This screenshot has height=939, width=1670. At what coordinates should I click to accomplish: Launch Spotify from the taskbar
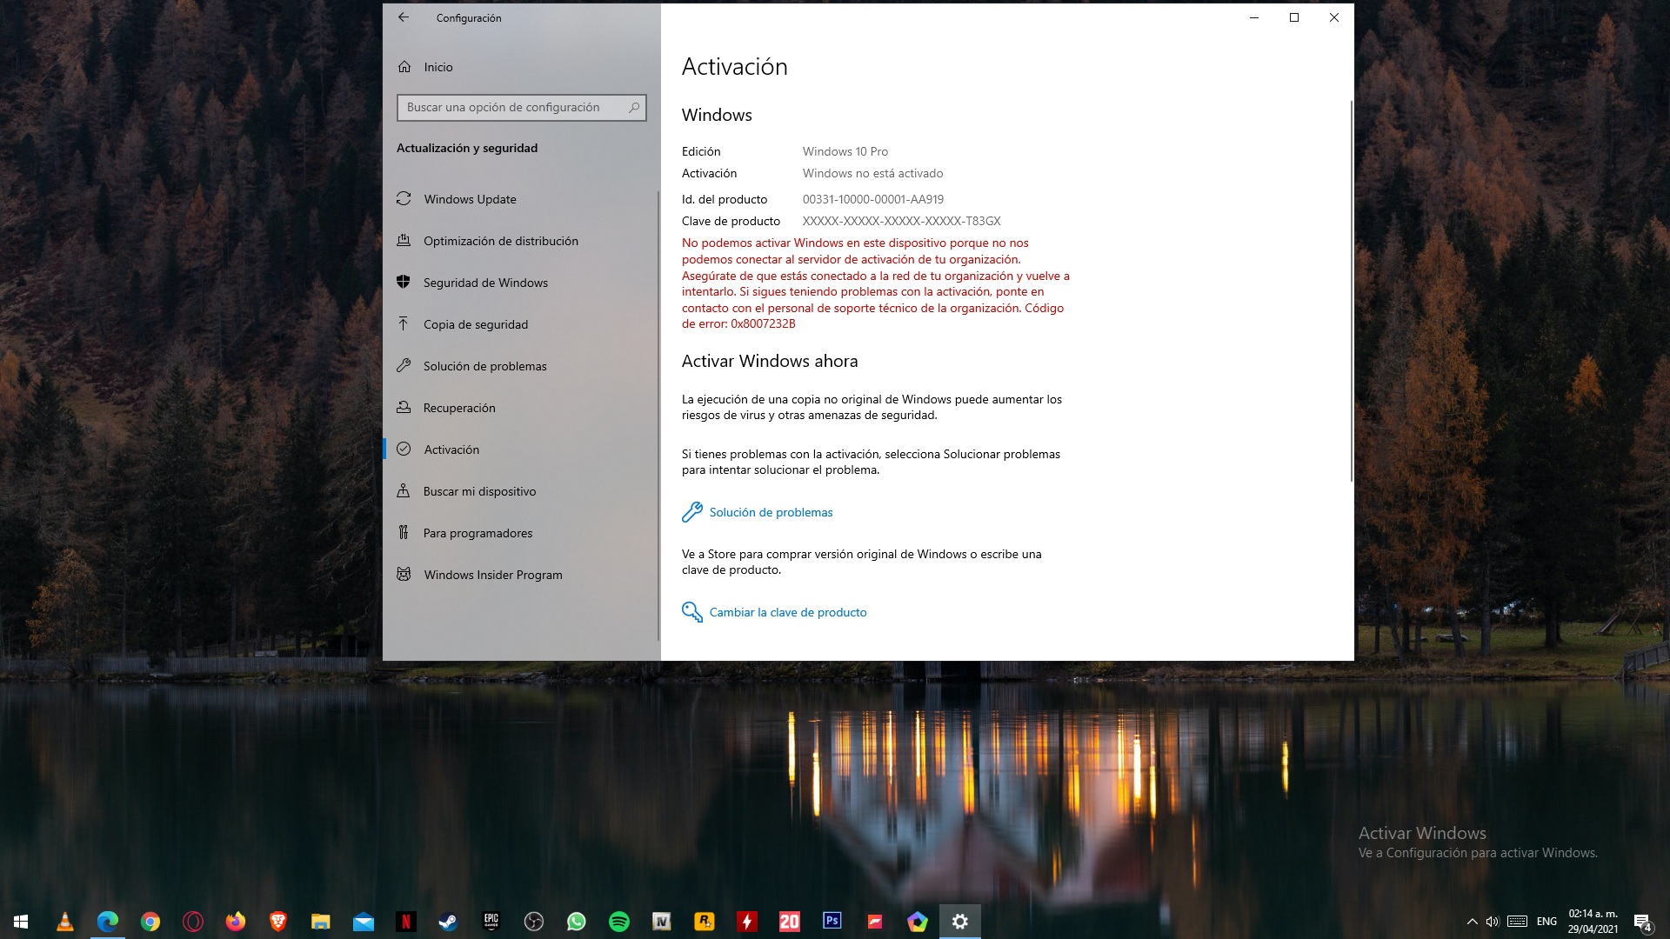[619, 922]
